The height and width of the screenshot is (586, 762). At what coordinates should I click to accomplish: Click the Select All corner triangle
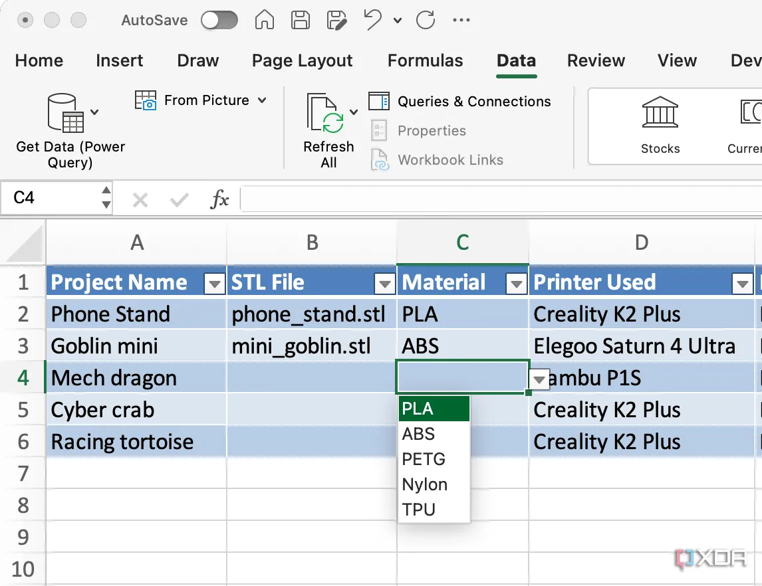pos(23,242)
